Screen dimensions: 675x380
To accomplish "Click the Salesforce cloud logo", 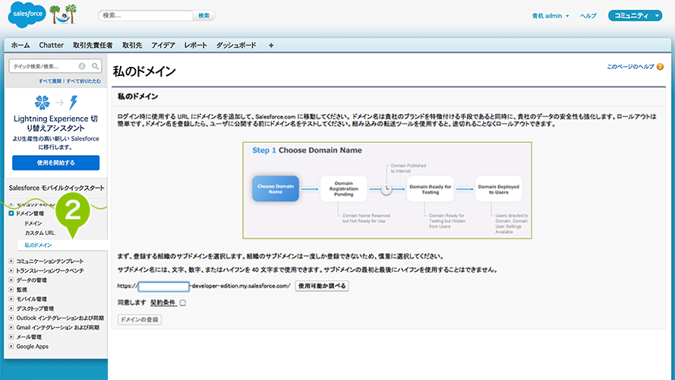I will [x=27, y=14].
